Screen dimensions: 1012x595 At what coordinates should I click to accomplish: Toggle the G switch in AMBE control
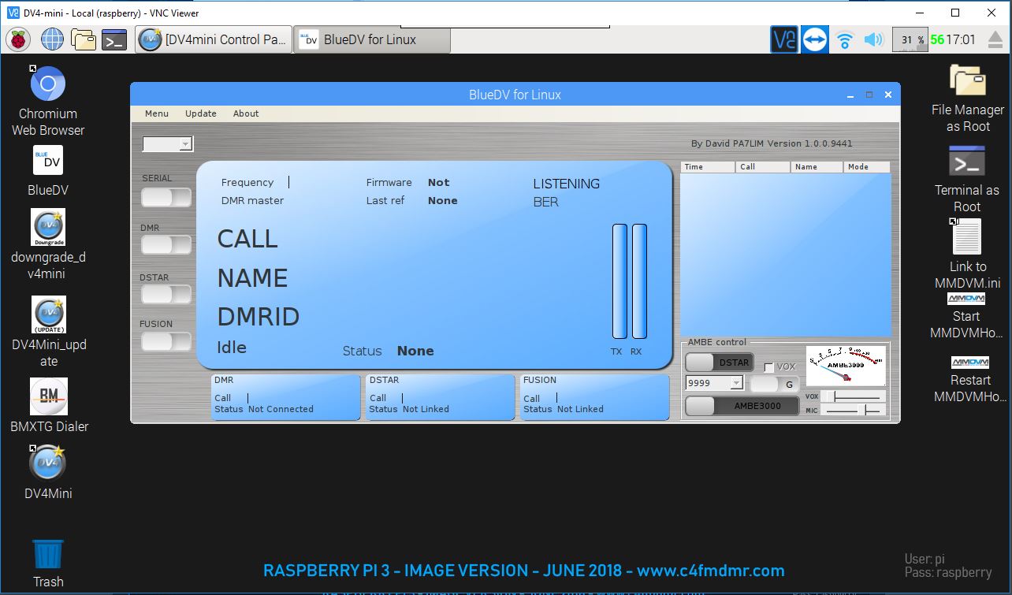(773, 385)
